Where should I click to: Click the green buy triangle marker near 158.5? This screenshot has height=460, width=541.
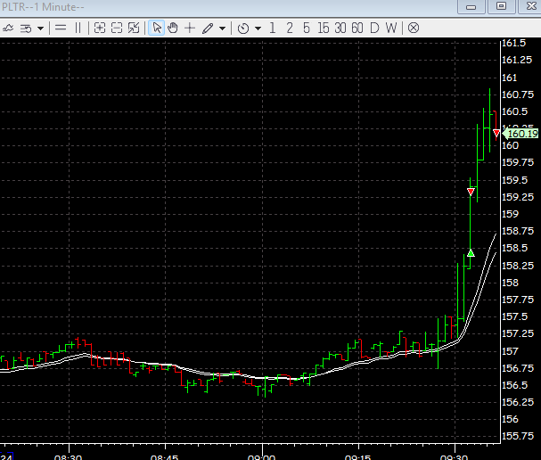[471, 253]
